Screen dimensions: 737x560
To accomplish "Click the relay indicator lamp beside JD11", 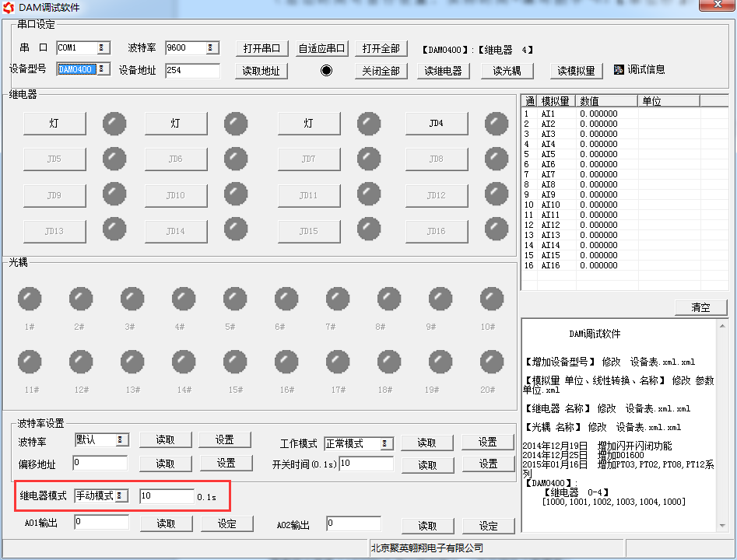I will coord(369,194).
